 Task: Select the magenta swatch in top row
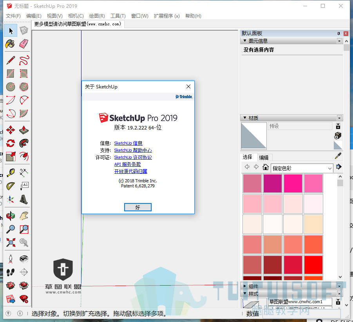click(x=272, y=183)
